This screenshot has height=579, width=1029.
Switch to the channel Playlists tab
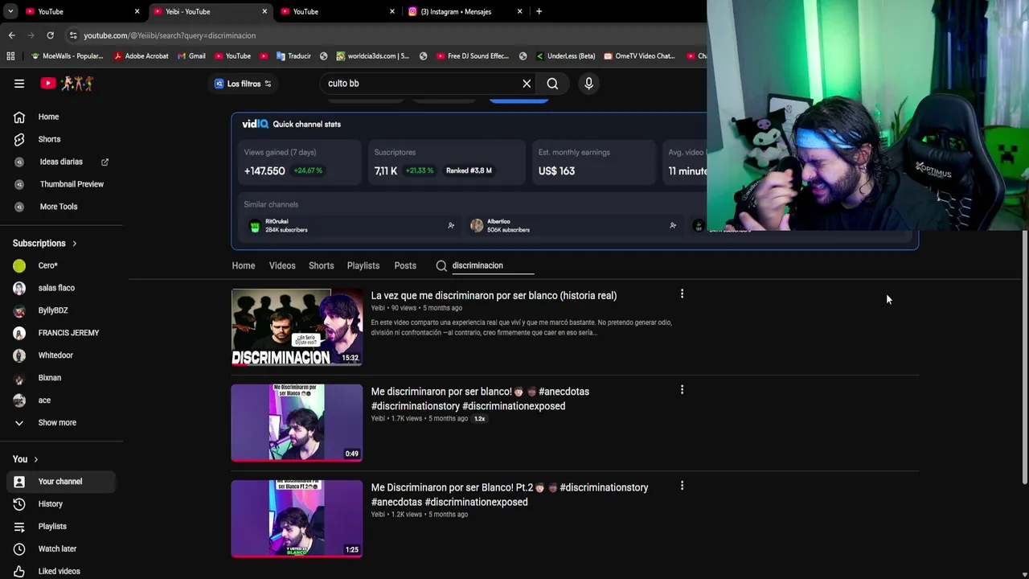(x=363, y=265)
